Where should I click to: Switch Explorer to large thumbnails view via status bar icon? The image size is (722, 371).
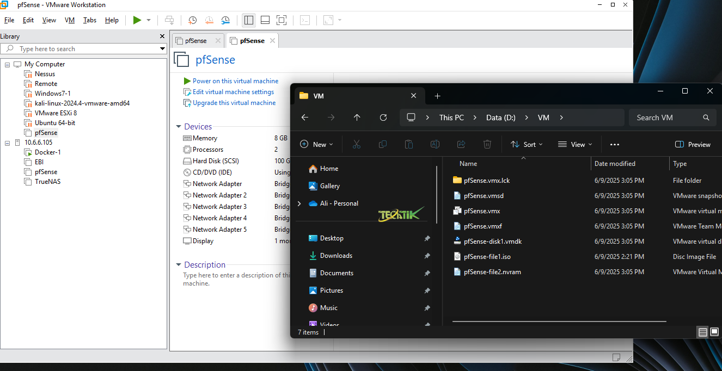tap(714, 332)
